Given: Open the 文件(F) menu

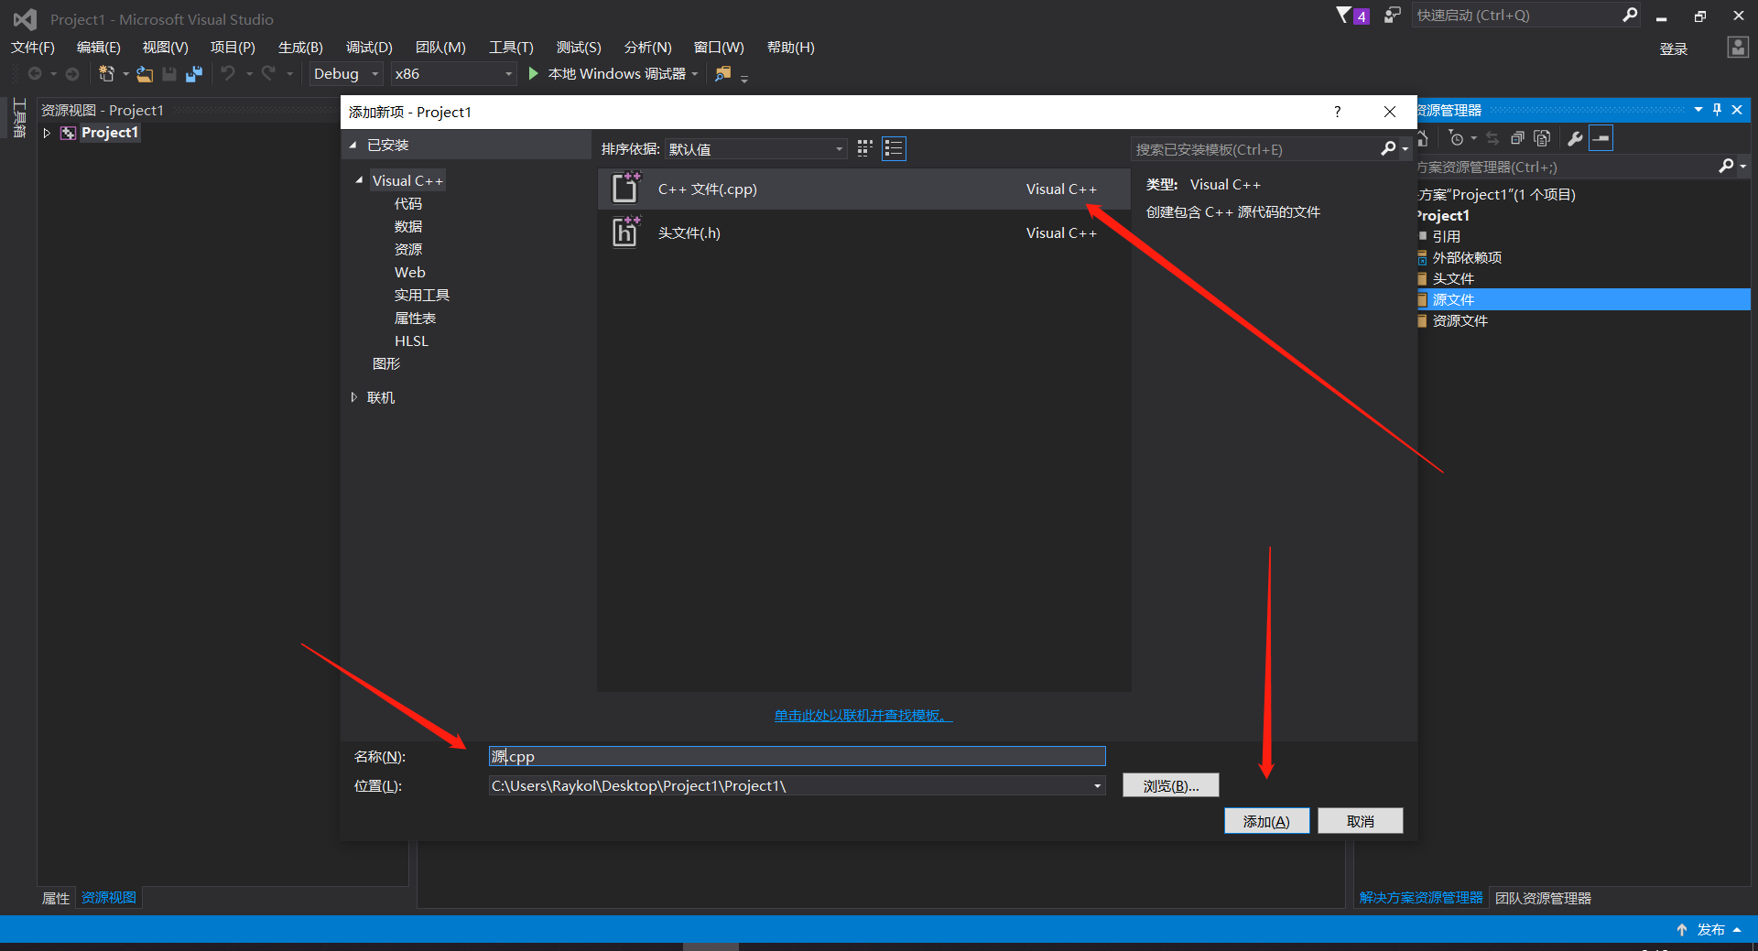Looking at the screenshot, I should point(33,48).
